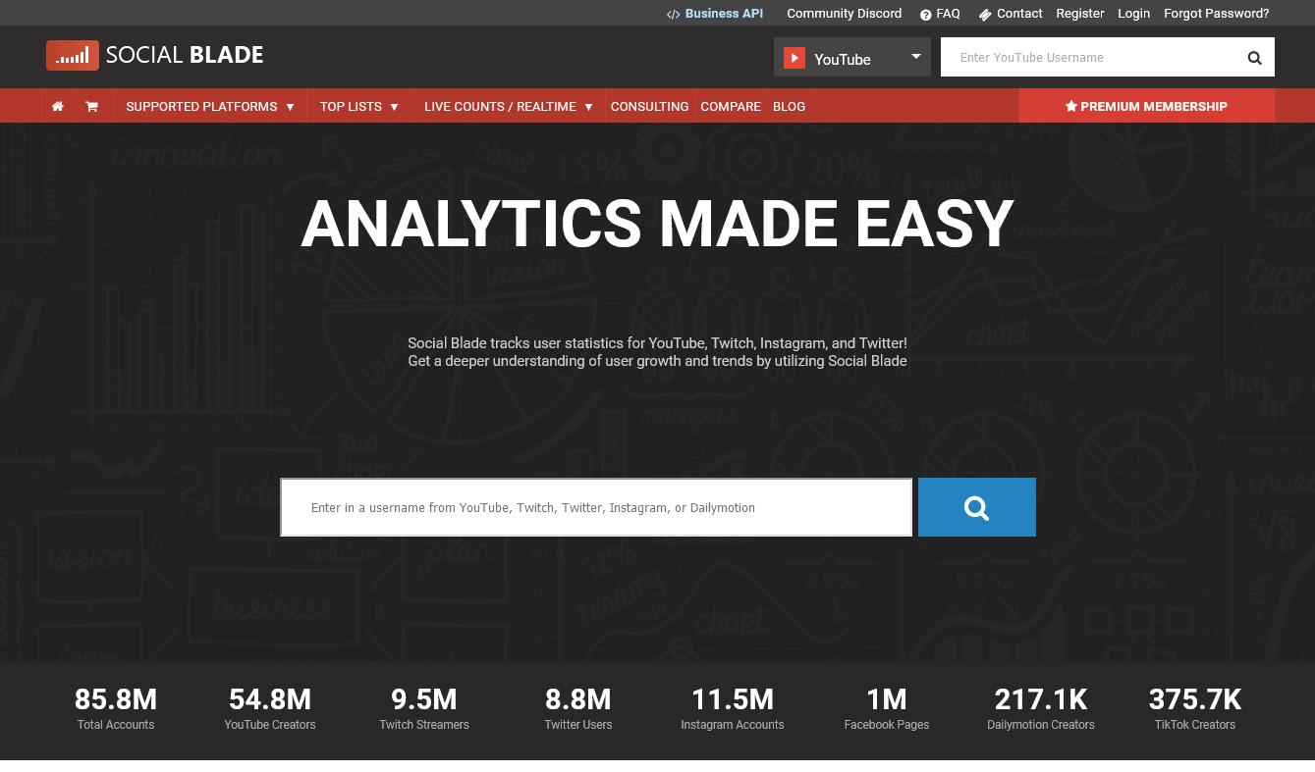Open the shopping cart icon
The image size is (1315, 772).
[x=91, y=106]
